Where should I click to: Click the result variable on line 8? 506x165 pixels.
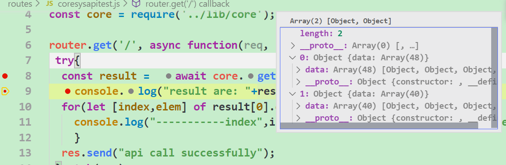118,76
